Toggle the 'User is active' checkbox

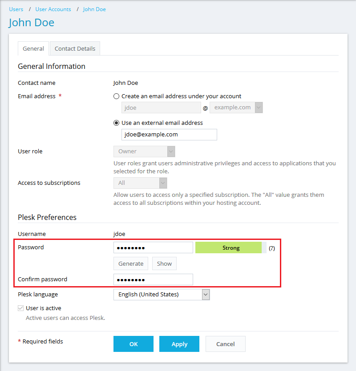pyautogui.click(x=21, y=308)
